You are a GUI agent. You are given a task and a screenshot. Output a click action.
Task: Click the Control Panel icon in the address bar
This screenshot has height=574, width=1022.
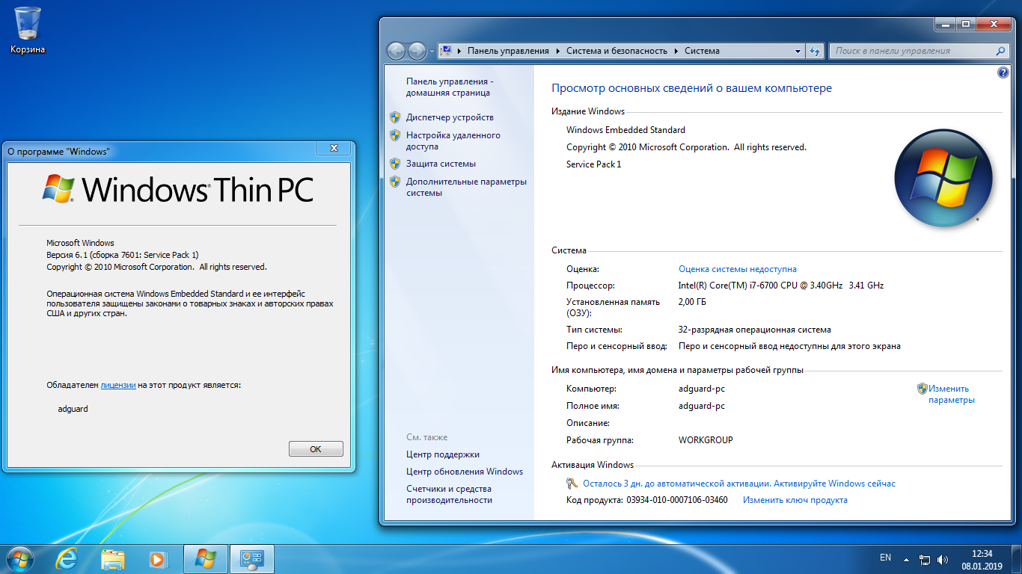[447, 51]
